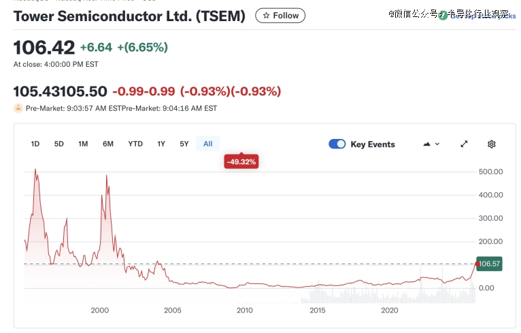Show the YTD range

135,144
